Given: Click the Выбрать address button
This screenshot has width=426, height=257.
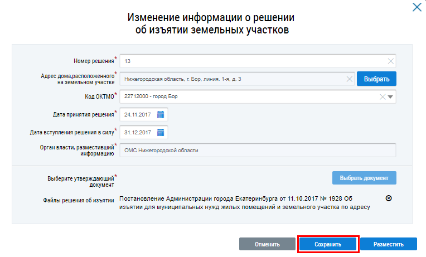Looking at the screenshot, I should (x=376, y=79).
